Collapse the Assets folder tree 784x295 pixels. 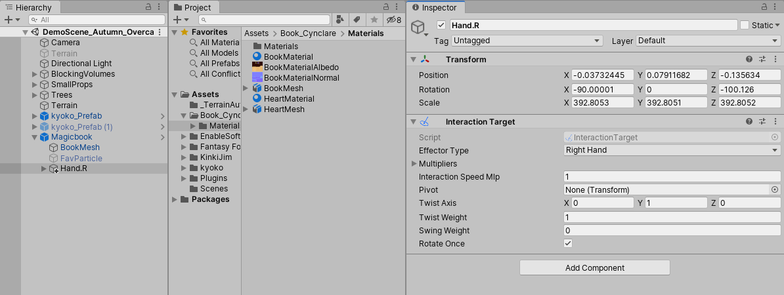point(174,94)
